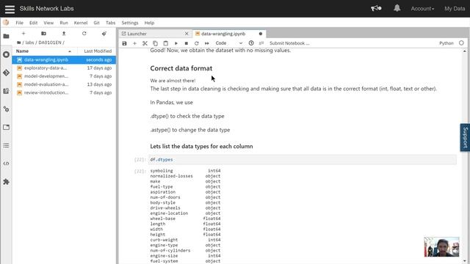This screenshot has width=470, height=264.
Task: Open the Edit menu
Action: [x=33, y=23]
